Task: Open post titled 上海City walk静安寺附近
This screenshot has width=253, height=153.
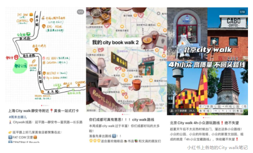Action: 43,111
